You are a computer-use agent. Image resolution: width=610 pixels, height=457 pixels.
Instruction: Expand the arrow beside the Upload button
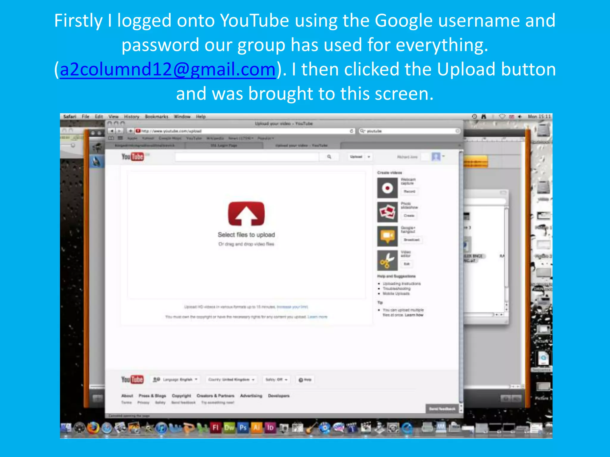pyautogui.click(x=369, y=157)
